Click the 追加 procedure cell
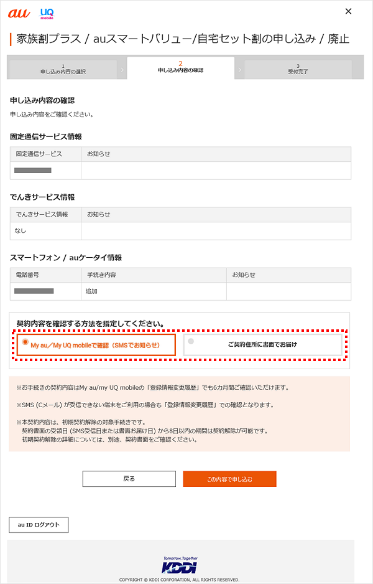Screen dimensions: 373x584 154,291
